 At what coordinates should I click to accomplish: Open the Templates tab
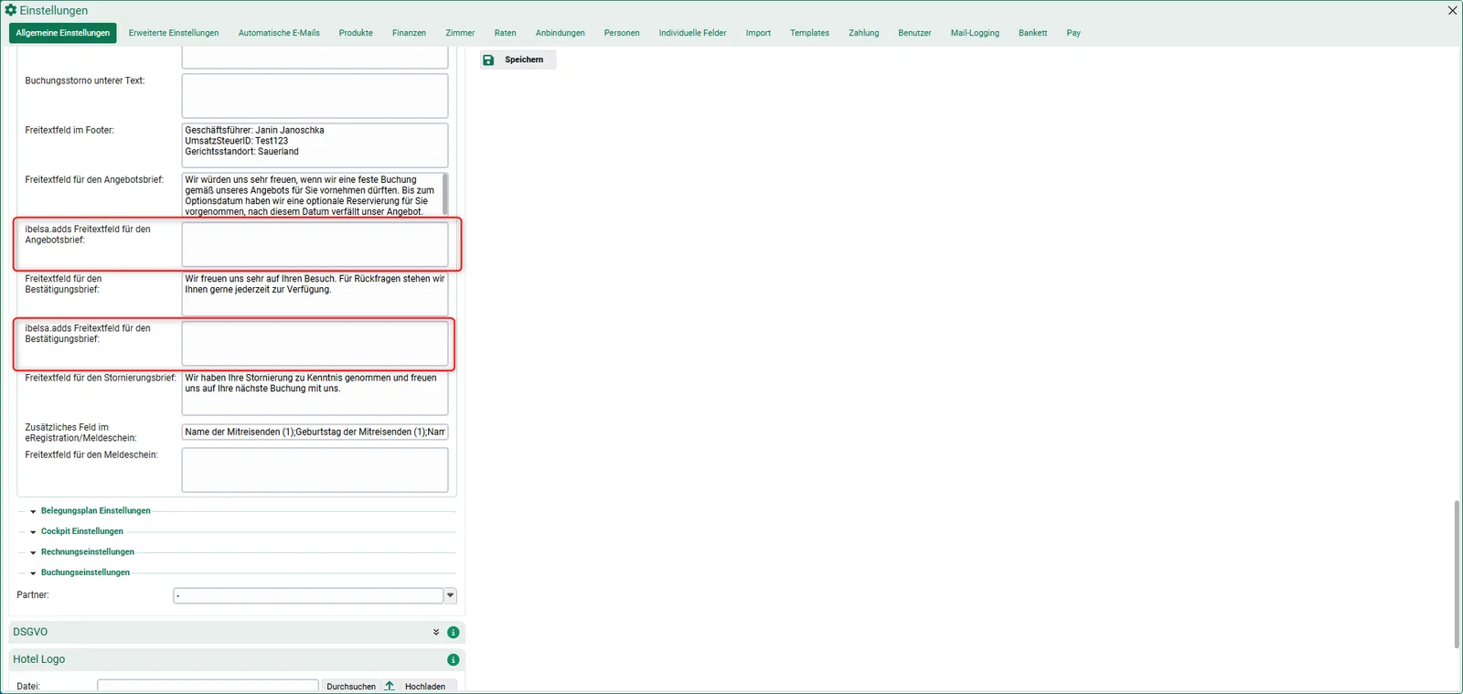pyautogui.click(x=809, y=33)
